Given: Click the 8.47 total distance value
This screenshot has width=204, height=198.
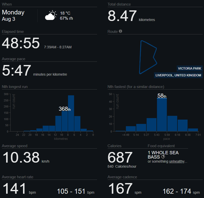Looking at the screenshot, I should click(x=122, y=16).
